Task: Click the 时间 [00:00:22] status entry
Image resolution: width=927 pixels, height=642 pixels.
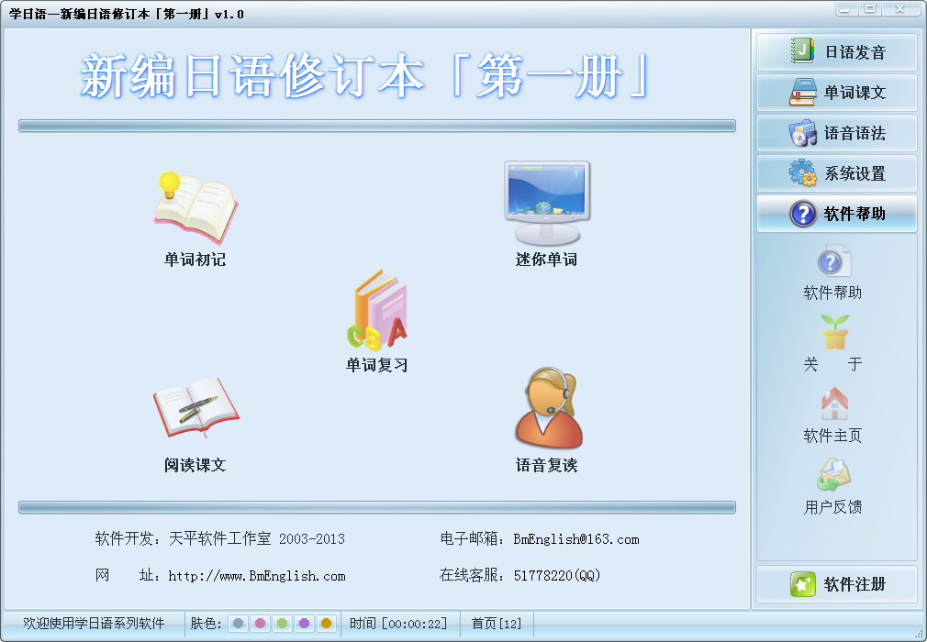Action: [x=398, y=623]
